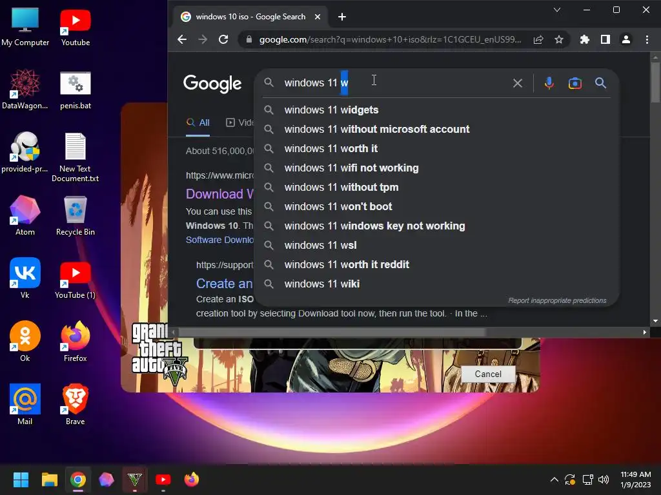
Task: Choose suggestion windows 11 wifi not working
Action: click(x=437, y=168)
